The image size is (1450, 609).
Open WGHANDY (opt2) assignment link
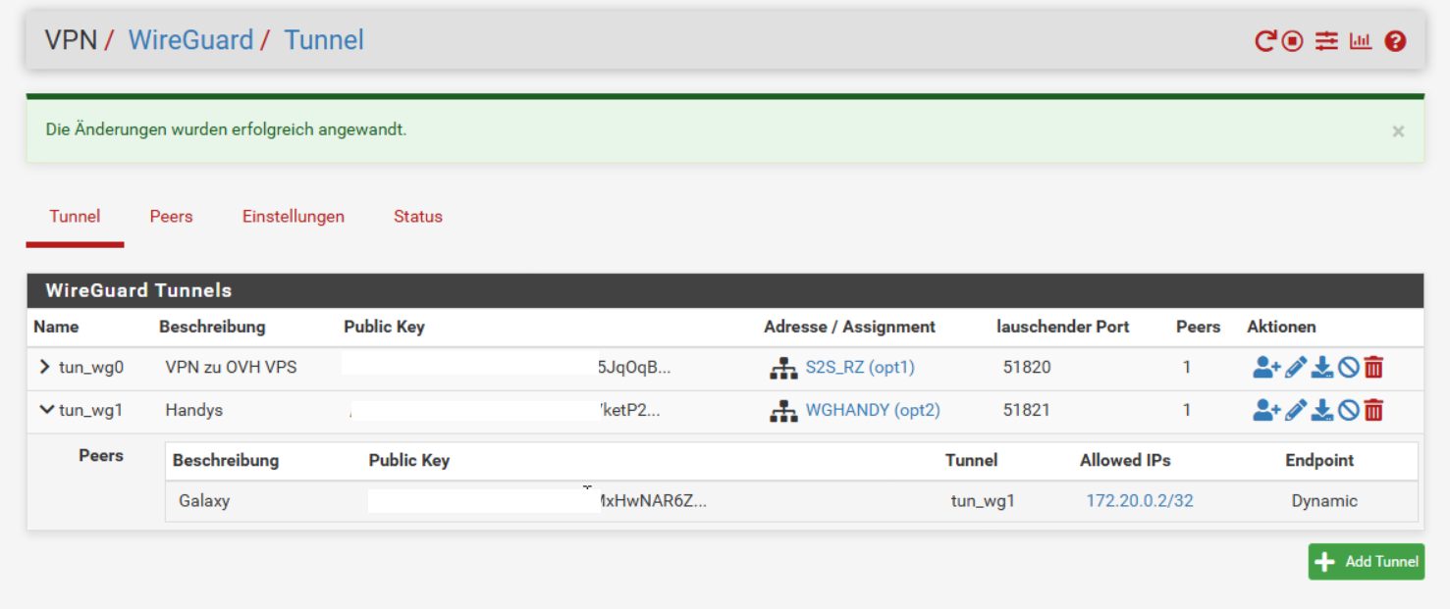coord(873,411)
